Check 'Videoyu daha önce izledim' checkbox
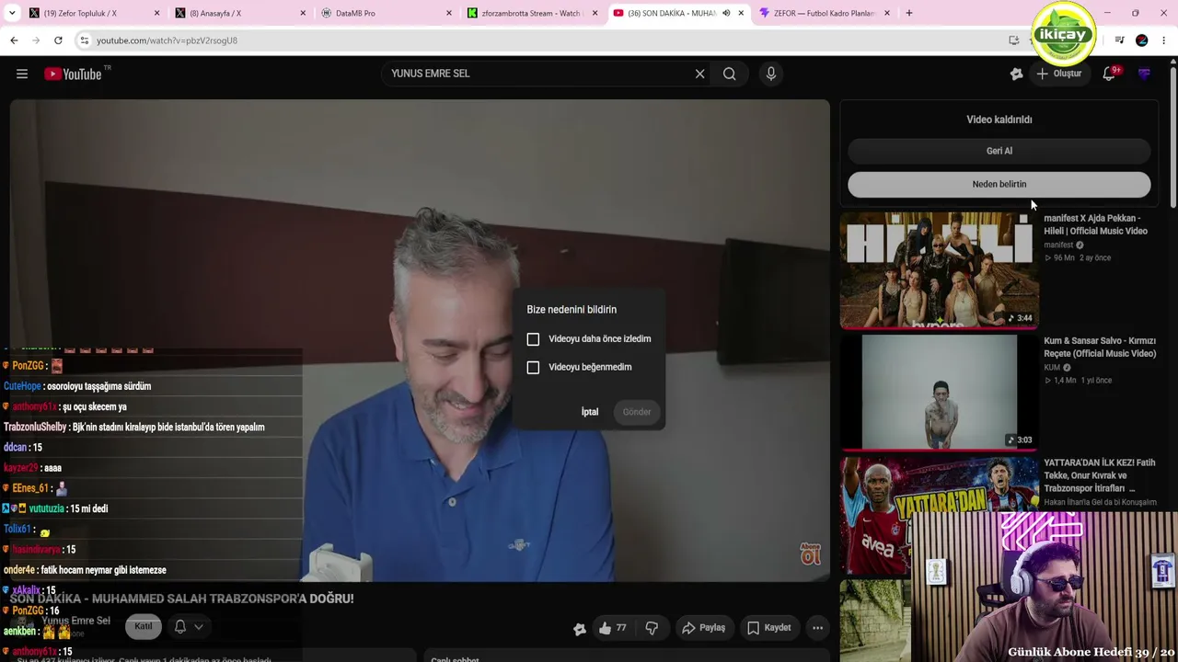The image size is (1178, 662). (533, 339)
